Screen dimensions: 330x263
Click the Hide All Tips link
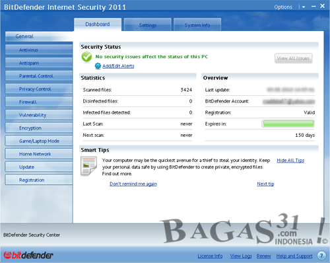pos(290,161)
